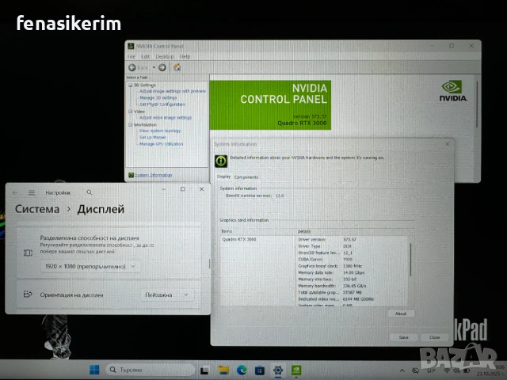
Task: Click the NVIDIA taskbar icon
Action: [x=296, y=370]
